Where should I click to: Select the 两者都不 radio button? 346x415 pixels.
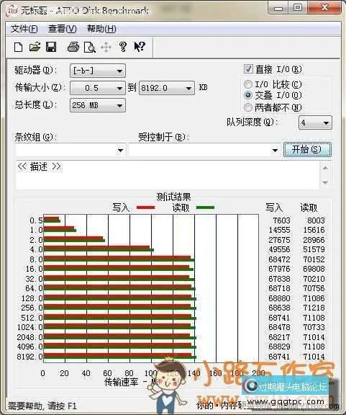[248, 107]
